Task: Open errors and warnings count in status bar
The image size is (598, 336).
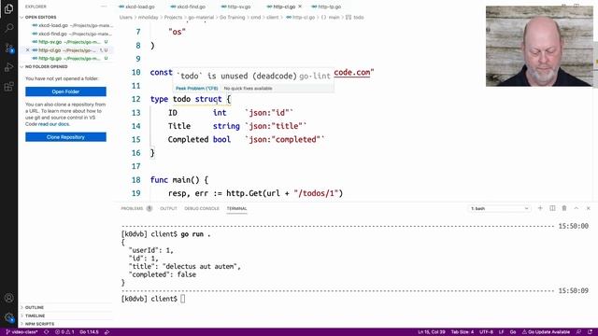Action: (64, 332)
